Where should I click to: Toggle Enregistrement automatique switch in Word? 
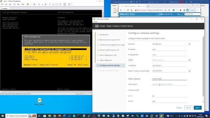tap(132, 2)
